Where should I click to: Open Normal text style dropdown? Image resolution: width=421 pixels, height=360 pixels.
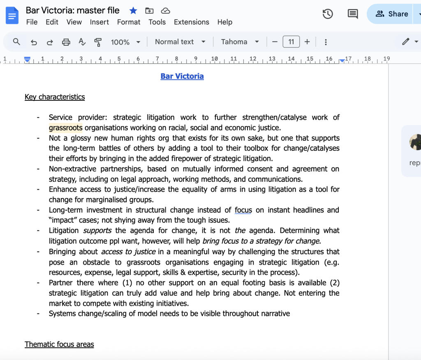pos(180,42)
